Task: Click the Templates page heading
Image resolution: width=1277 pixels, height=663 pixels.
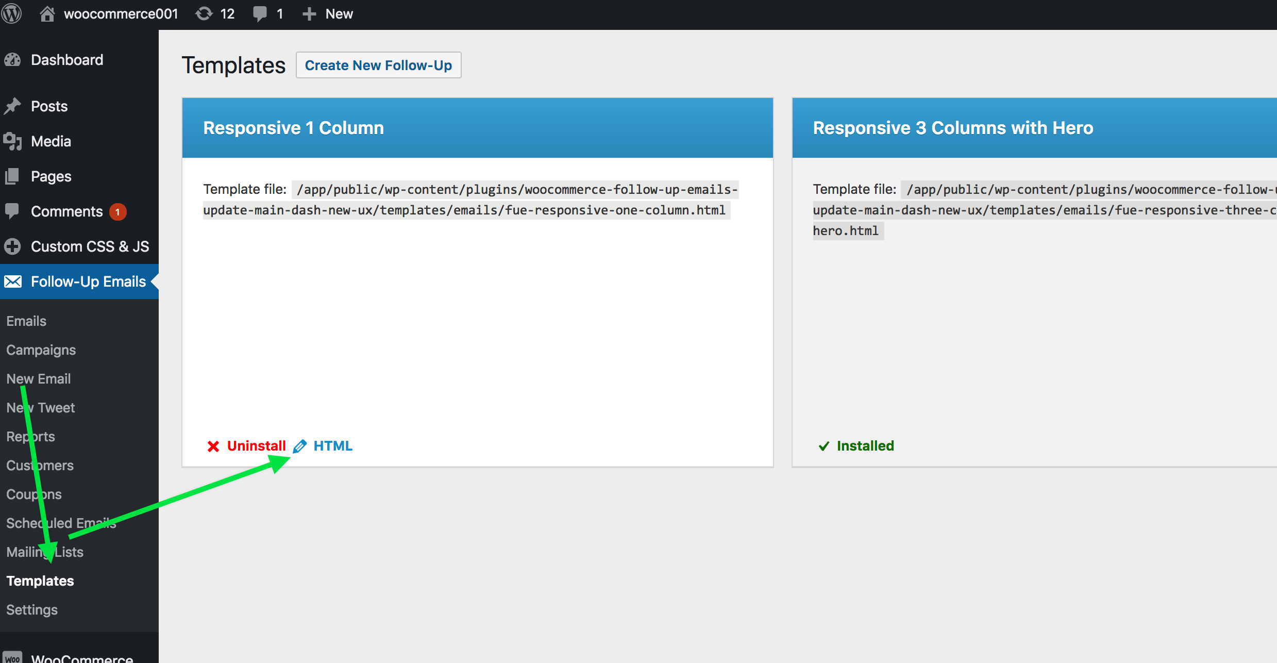Action: pos(233,65)
